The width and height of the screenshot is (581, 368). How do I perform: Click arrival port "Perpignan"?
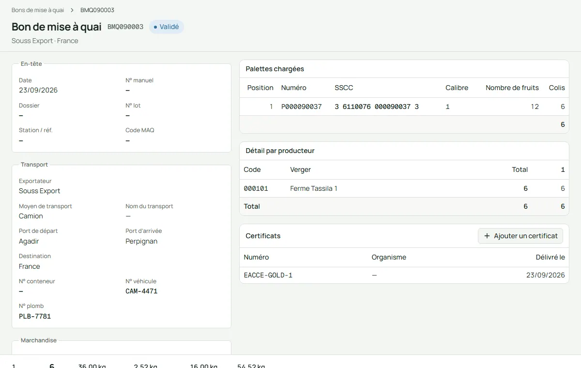(x=141, y=241)
